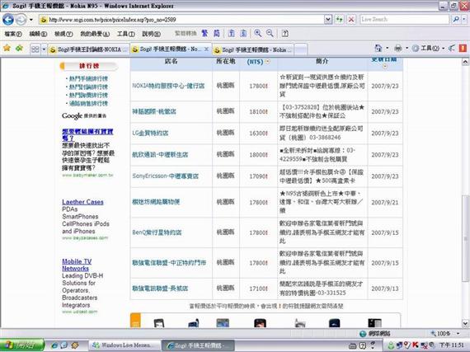The image size is (470, 352).
Task: Click the 17800 price in first row
Action: pos(258,86)
